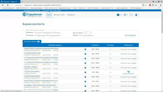Bookmark this page with the star icon
This screenshot has width=163, height=92.
[x=146, y=5]
